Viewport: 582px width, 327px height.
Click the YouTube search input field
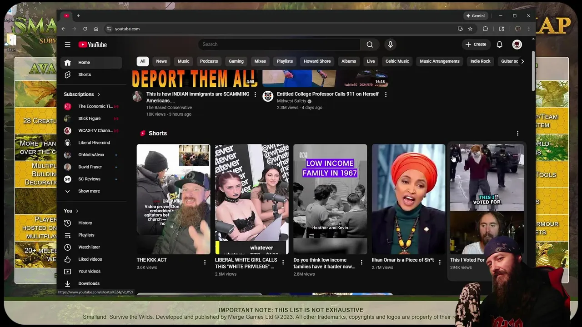[x=279, y=45]
